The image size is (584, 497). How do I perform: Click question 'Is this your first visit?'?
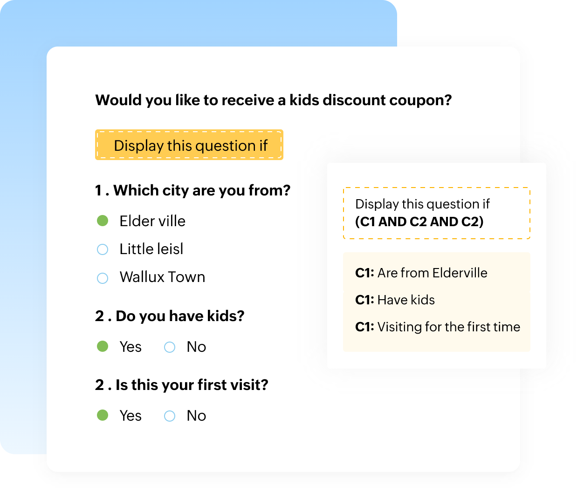tap(182, 385)
